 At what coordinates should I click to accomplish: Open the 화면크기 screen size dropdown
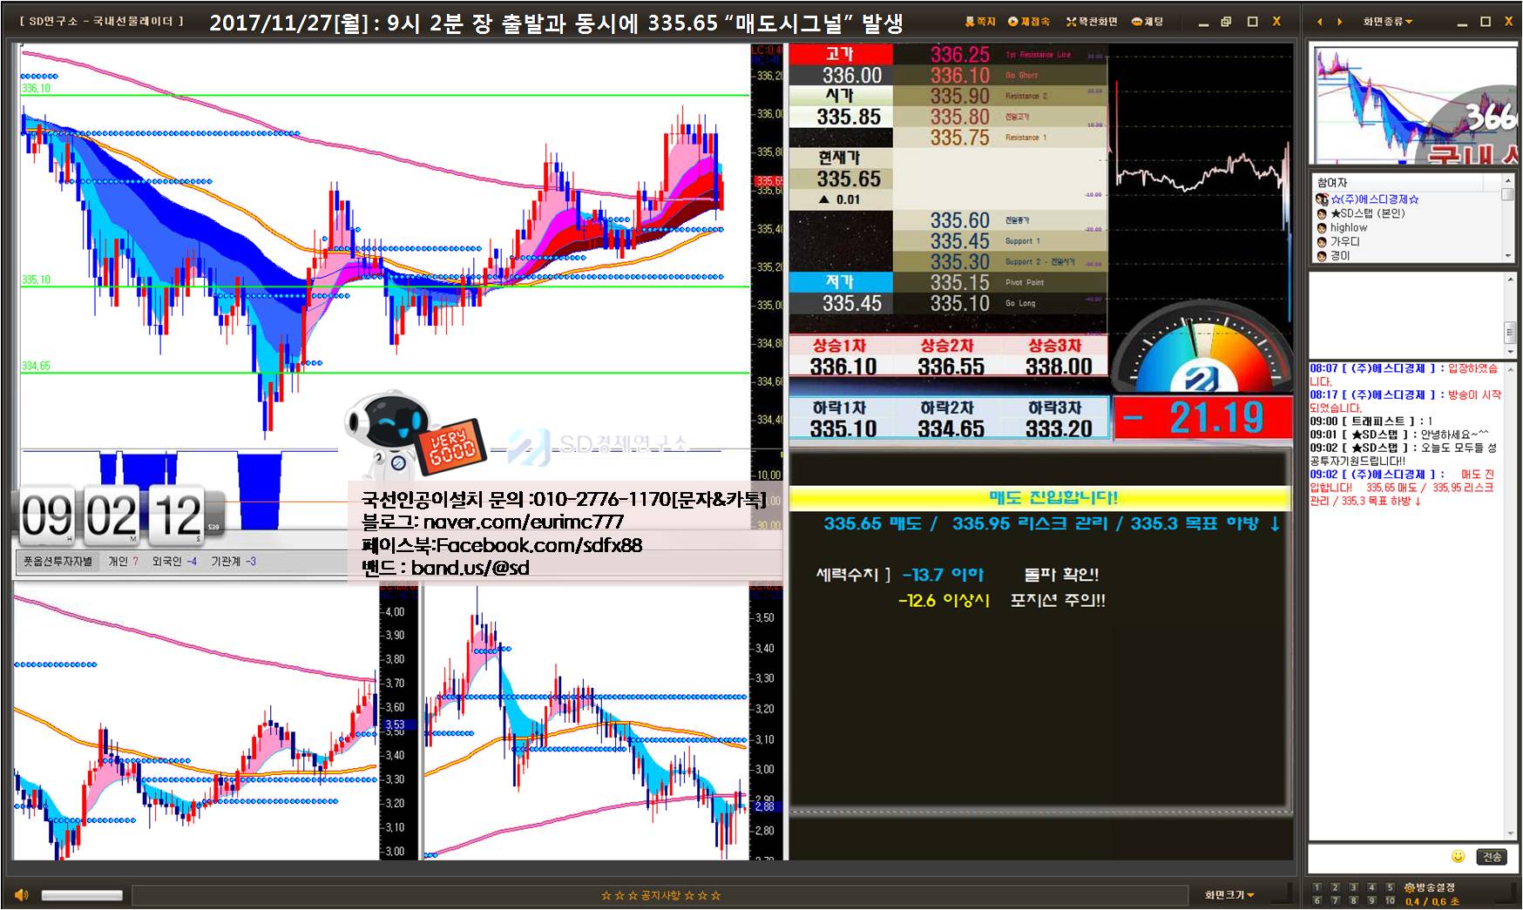click(x=1229, y=894)
